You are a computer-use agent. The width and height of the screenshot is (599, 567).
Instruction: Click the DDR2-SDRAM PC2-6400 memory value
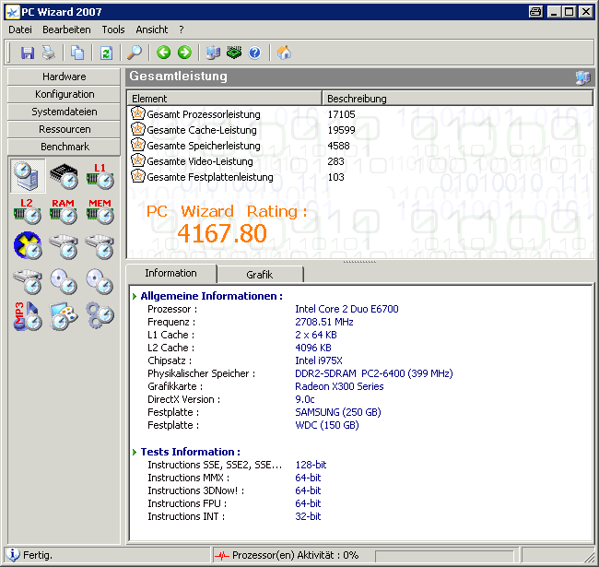373,373
